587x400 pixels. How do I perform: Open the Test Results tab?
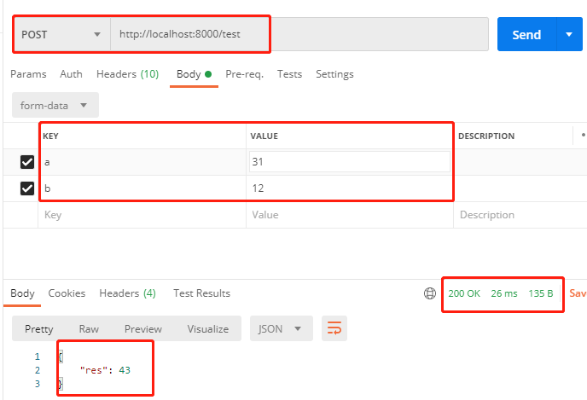pyautogui.click(x=201, y=293)
